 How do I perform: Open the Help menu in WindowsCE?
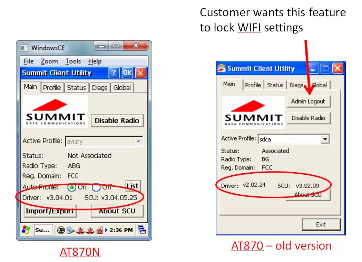95,61
